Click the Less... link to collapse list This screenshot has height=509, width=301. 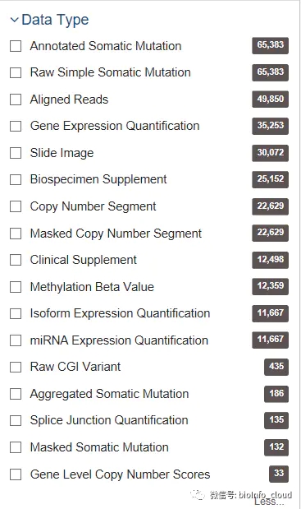click(x=269, y=502)
